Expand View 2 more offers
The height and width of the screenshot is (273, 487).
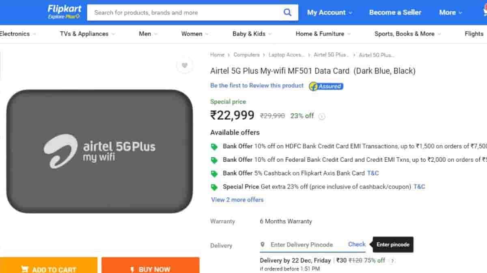[x=237, y=200]
